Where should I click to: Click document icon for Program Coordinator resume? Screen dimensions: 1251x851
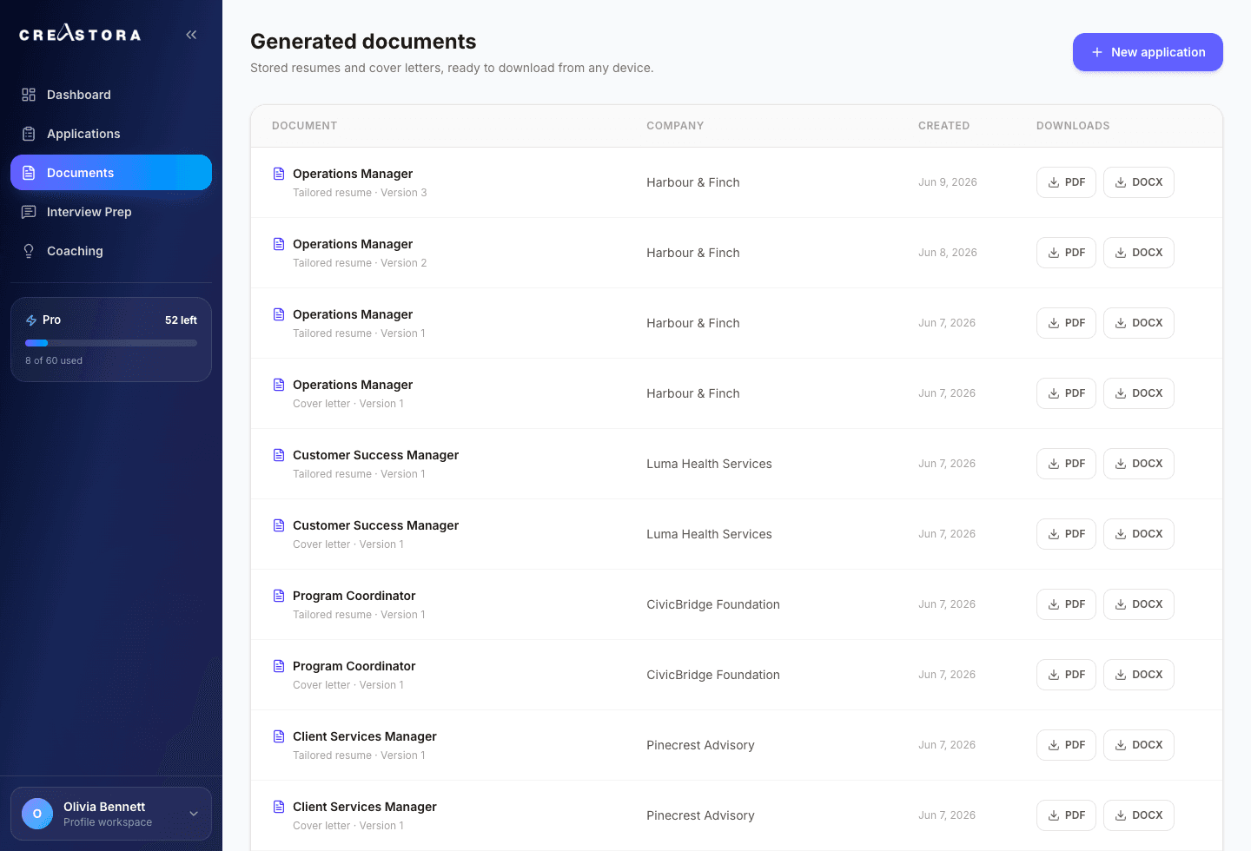279,596
